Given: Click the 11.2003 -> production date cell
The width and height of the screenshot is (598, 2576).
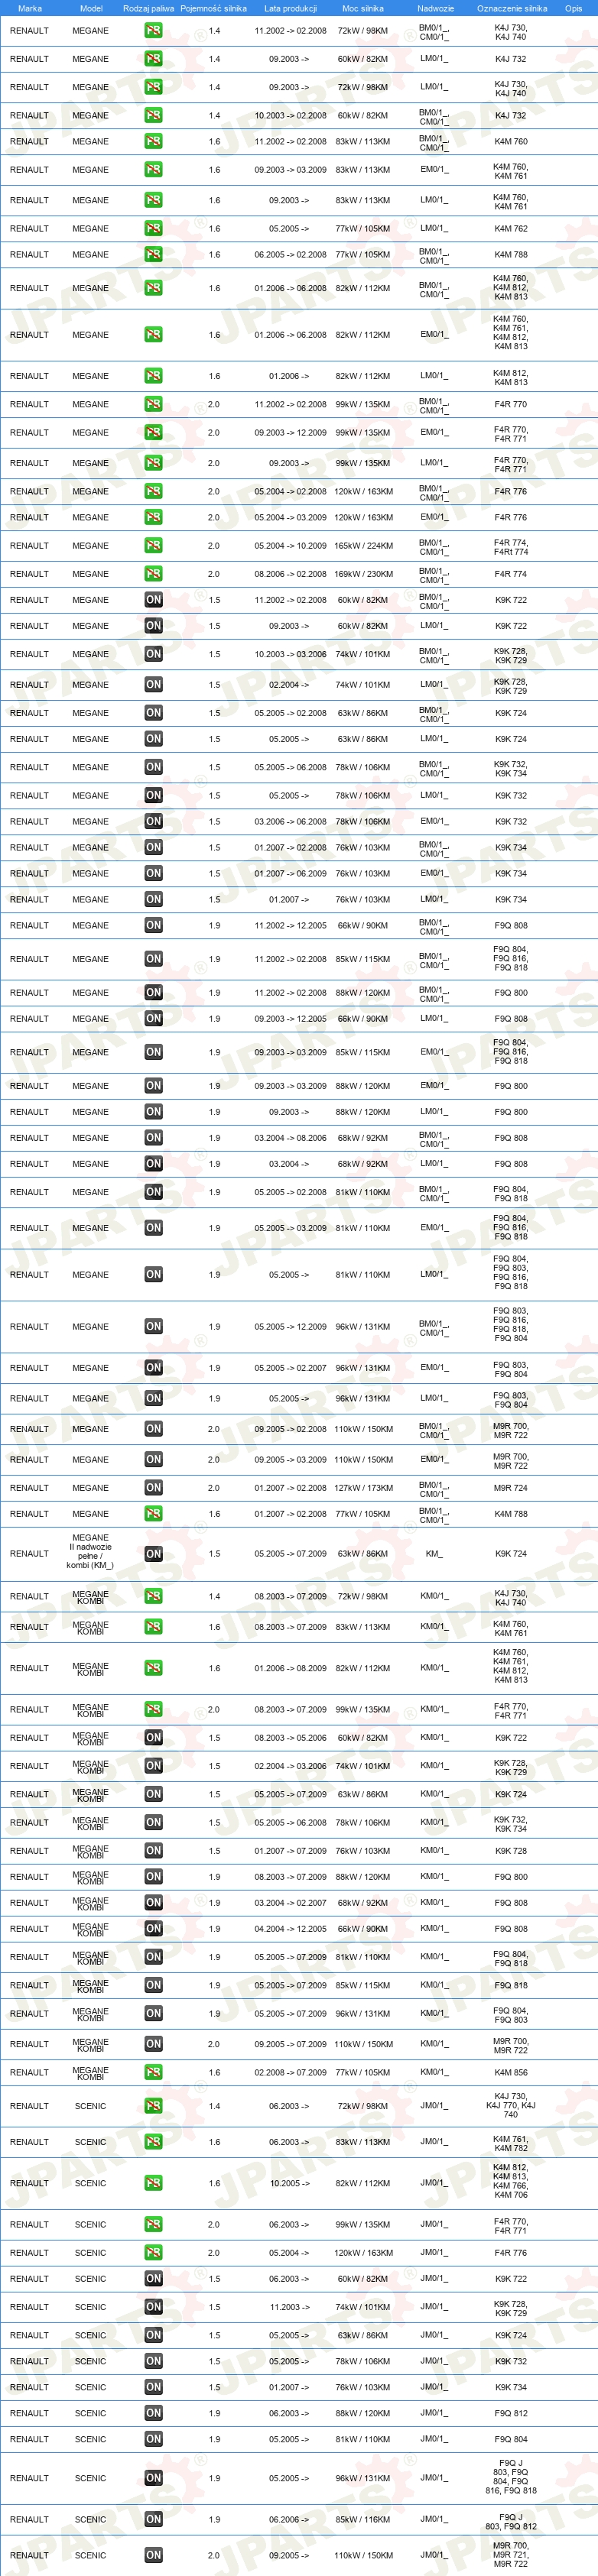Looking at the screenshot, I should (289, 2307).
